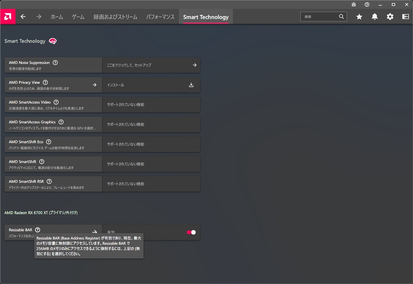Image resolution: width=413 pixels, height=284 pixels.
Task: Click the Resizable BAR tooltip text
Action: click(89, 246)
